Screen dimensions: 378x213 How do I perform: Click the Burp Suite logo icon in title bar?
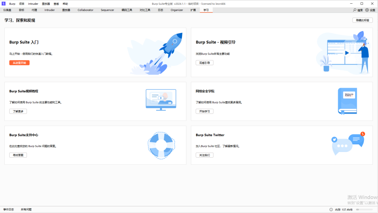coord(3,4)
